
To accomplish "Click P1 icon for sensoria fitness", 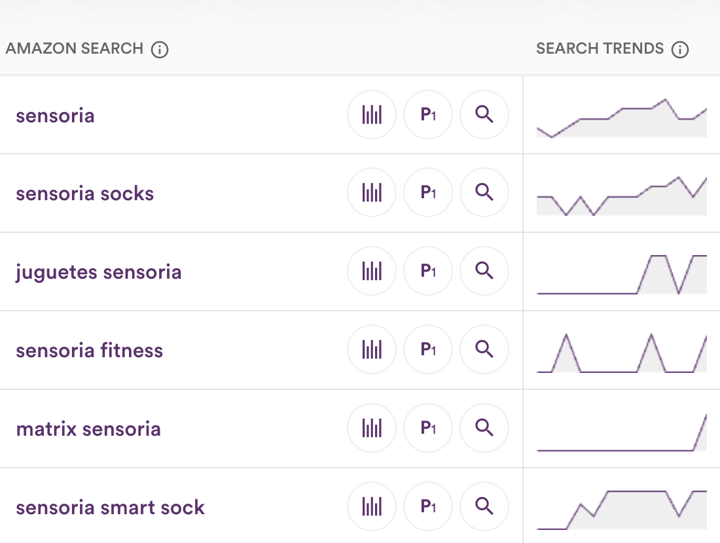I will [428, 350].
